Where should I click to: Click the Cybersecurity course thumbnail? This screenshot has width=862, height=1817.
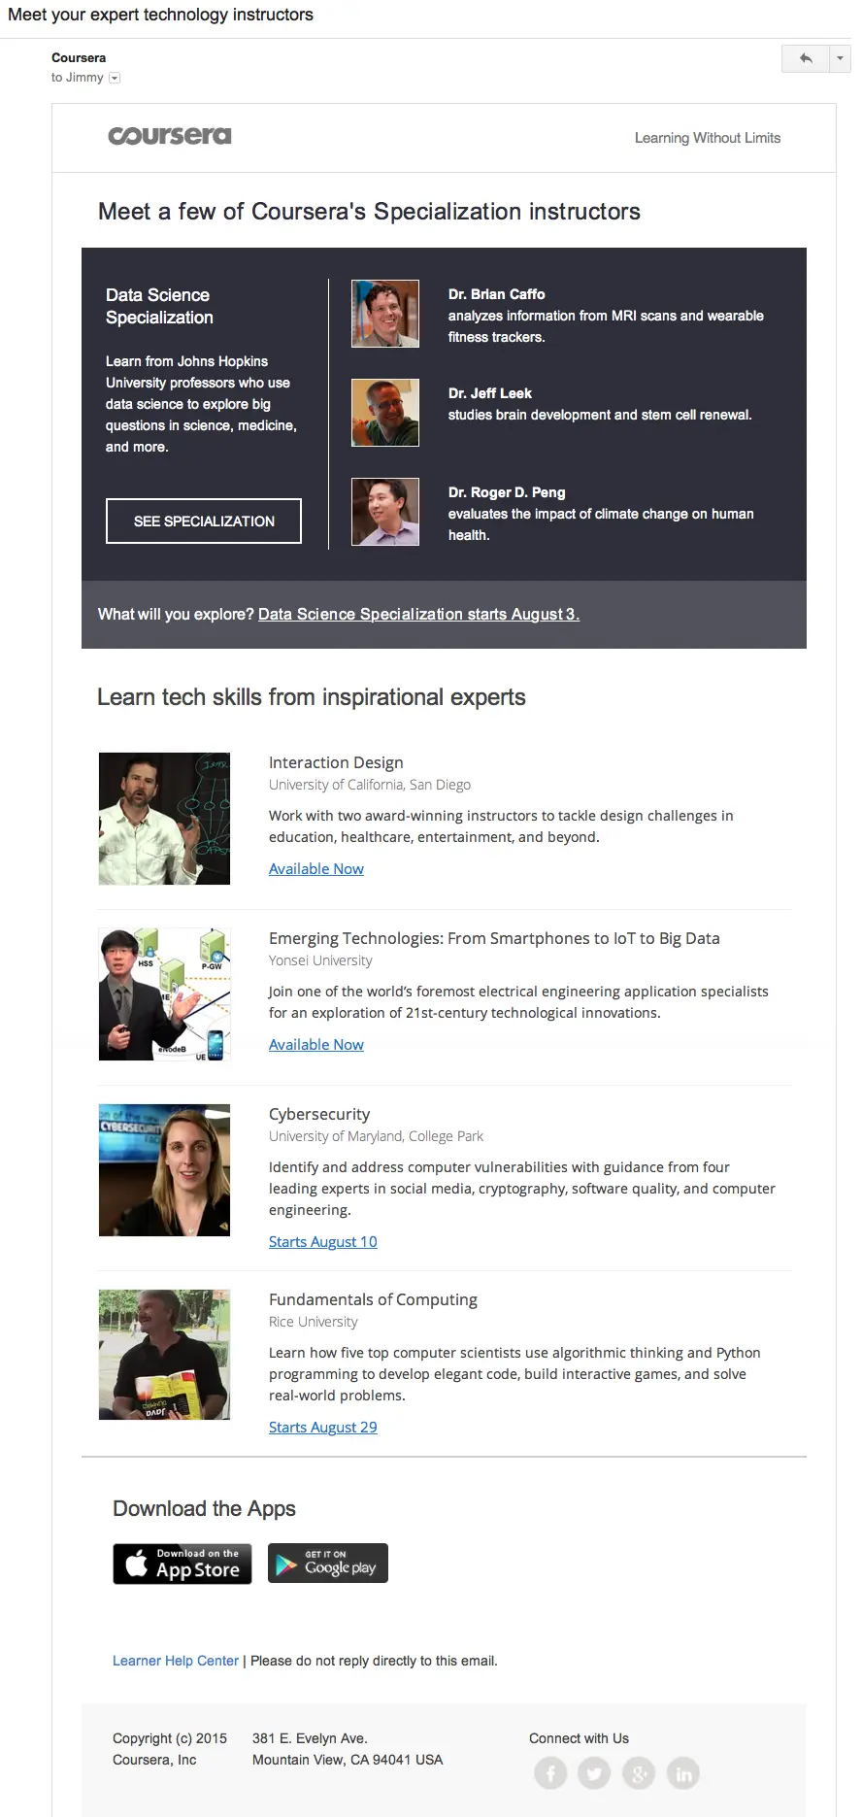coord(163,1169)
